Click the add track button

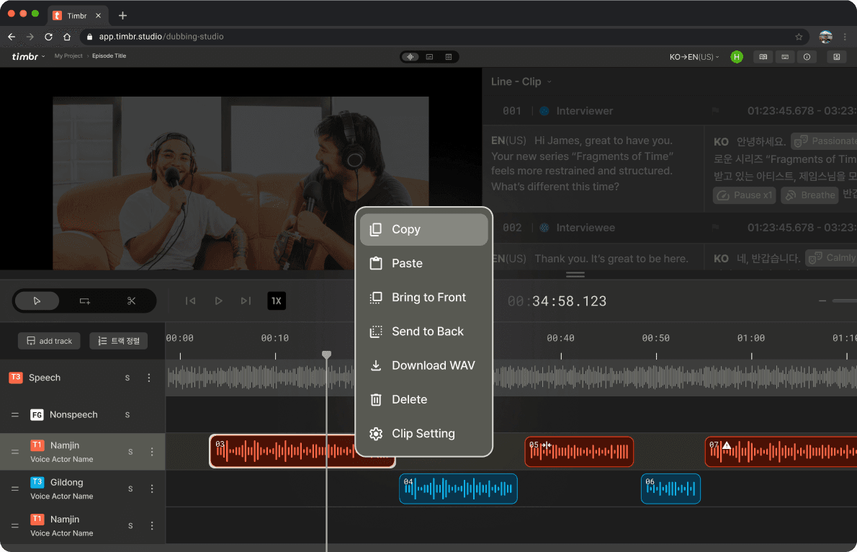point(48,340)
